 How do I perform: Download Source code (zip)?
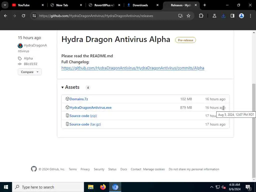[83, 116]
